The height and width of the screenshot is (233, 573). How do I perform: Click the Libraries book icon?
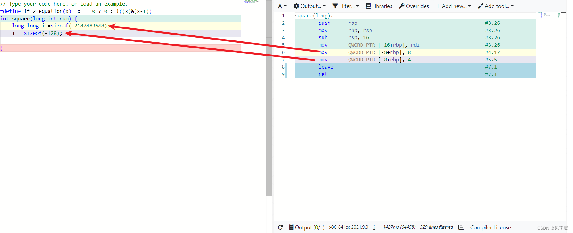tap(368, 6)
